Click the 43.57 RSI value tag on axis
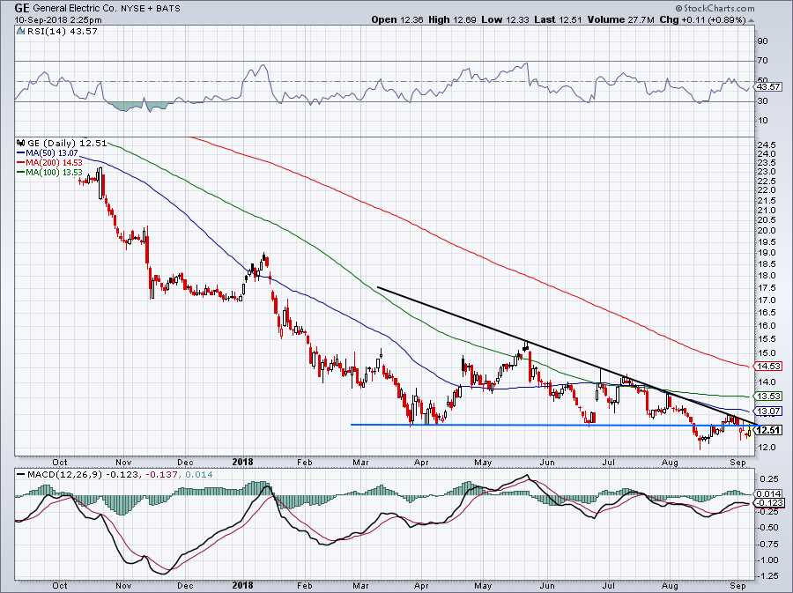 [769, 87]
